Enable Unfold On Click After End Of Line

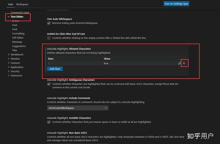click(x=49, y=38)
